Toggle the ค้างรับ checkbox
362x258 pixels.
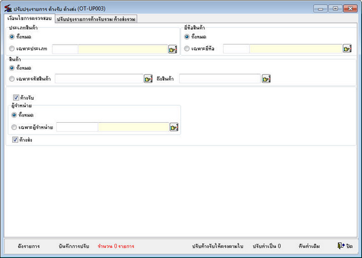coord(16,98)
